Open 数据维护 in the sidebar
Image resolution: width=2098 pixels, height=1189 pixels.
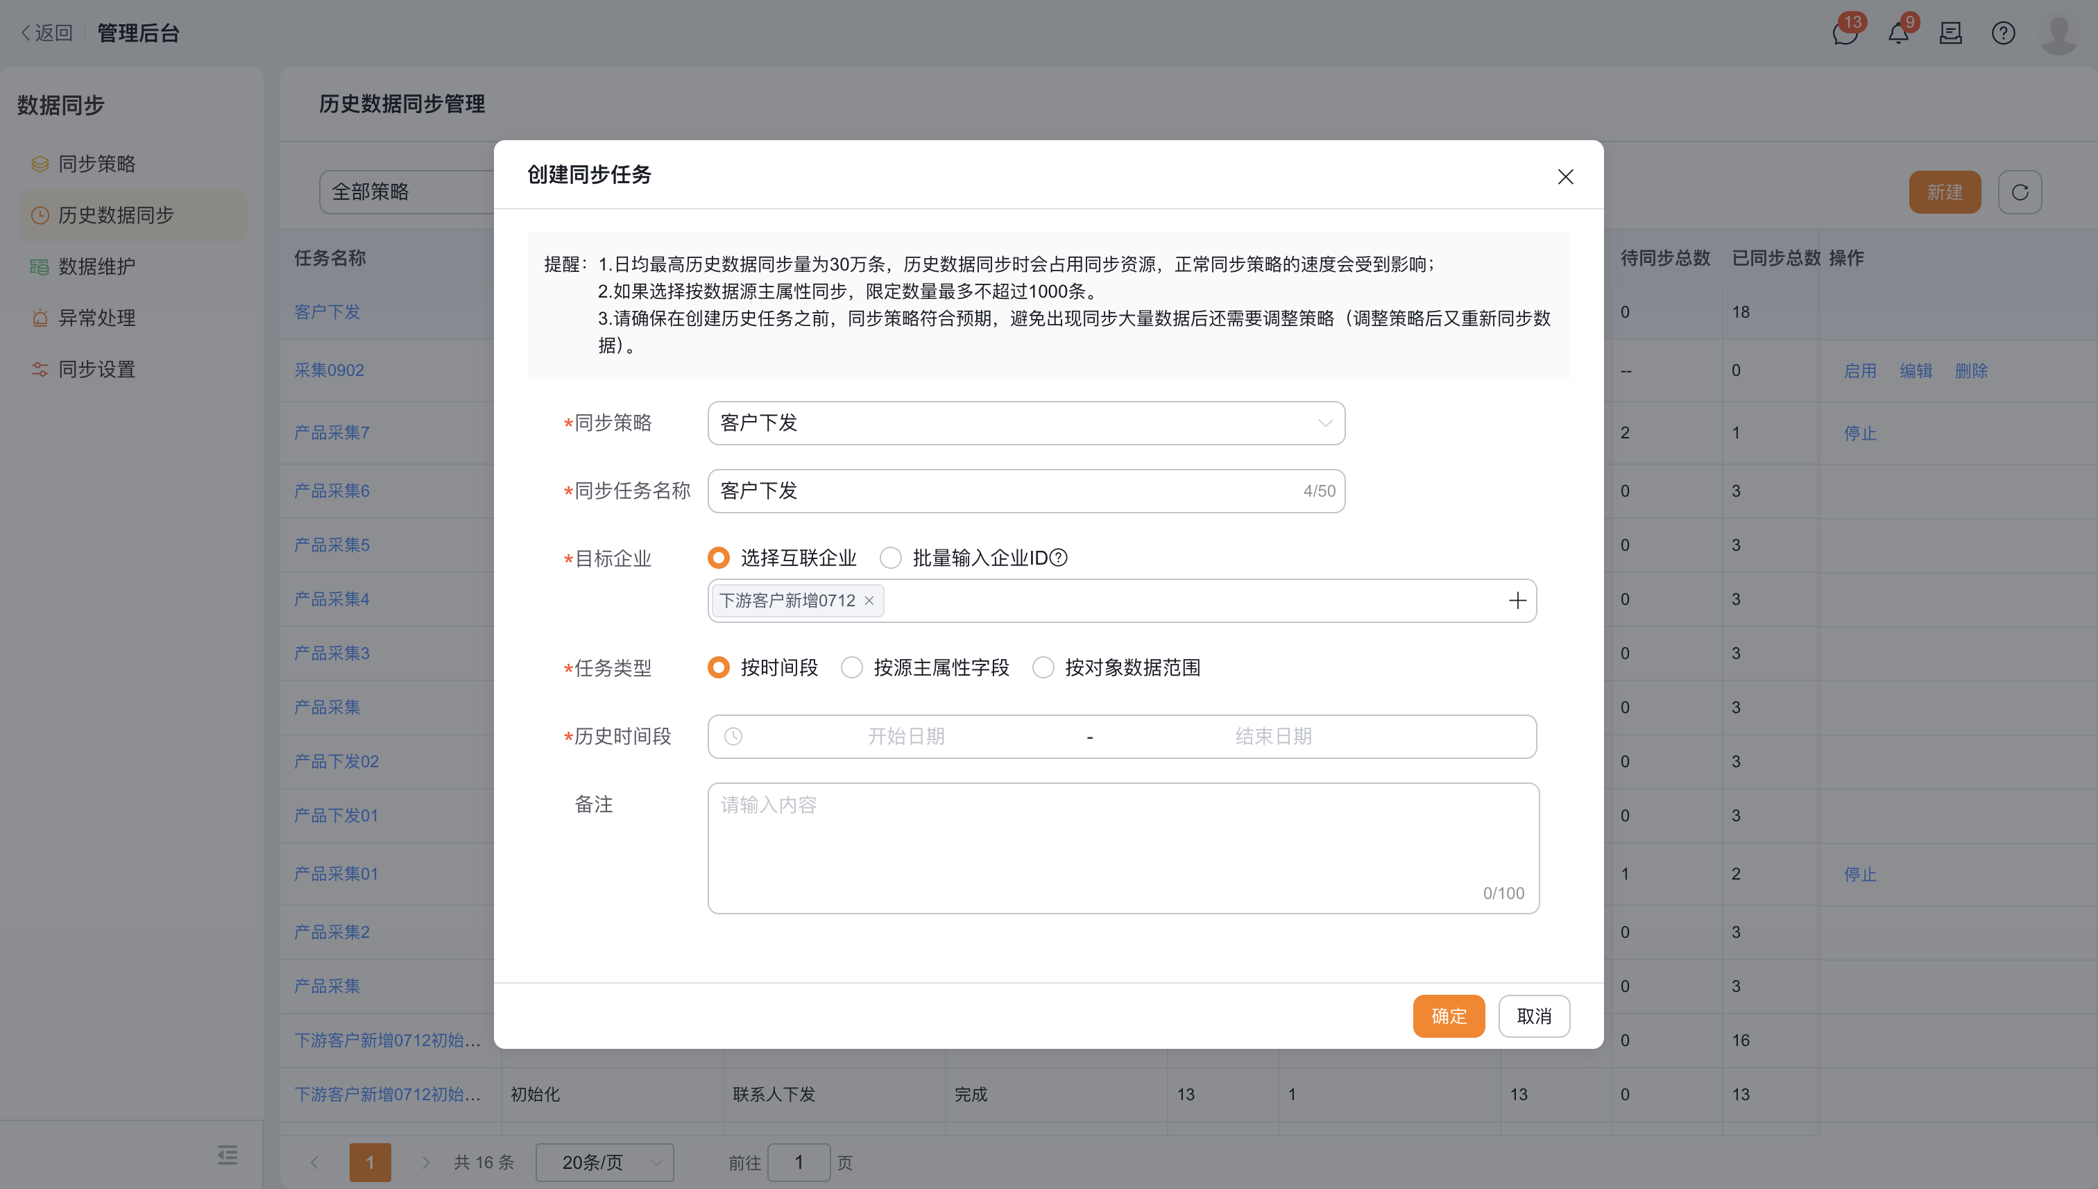coord(133,266)
